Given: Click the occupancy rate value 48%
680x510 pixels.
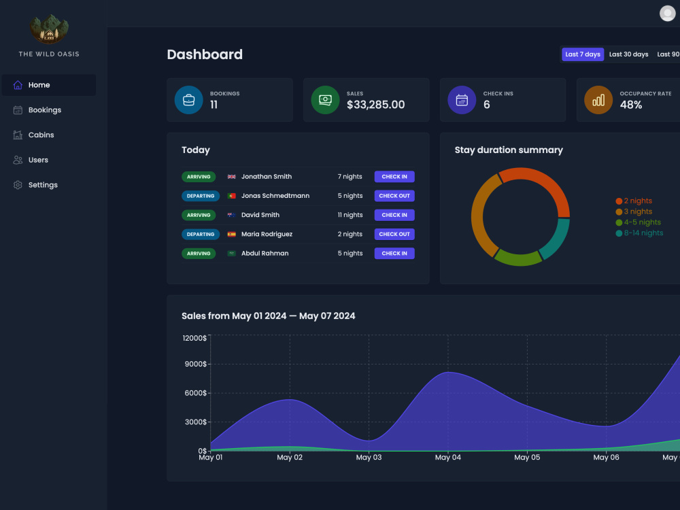Looking at the screenshot, I should coord(630,105).
